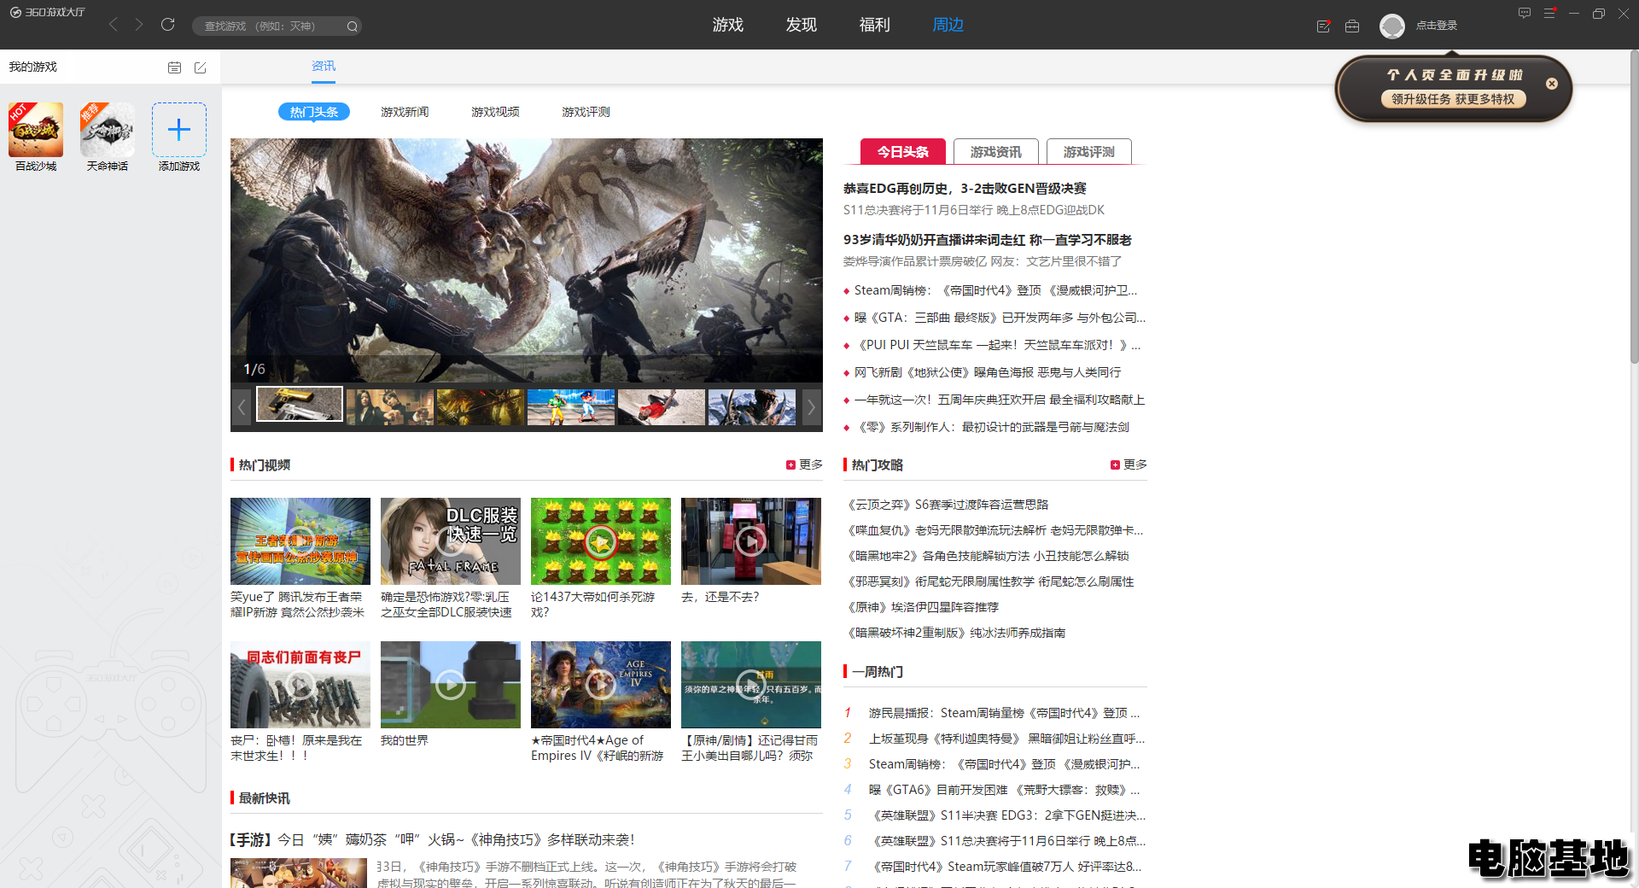The width and height of the screenshot is (1639, 888).
Task: Show previous carousel thumbnails arrow
Action: [x=242, y=407]
